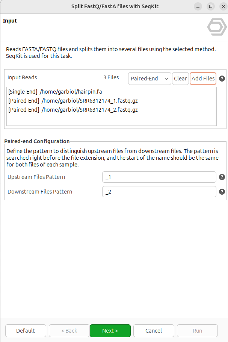Click the hexagon logo in the header
This screenshot has width=228, height=342.
[x=217, y=26]
